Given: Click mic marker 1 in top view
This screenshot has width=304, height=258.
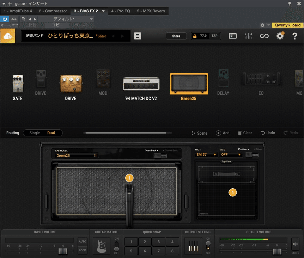Looking at the screenshot, I should coord(233,192).
